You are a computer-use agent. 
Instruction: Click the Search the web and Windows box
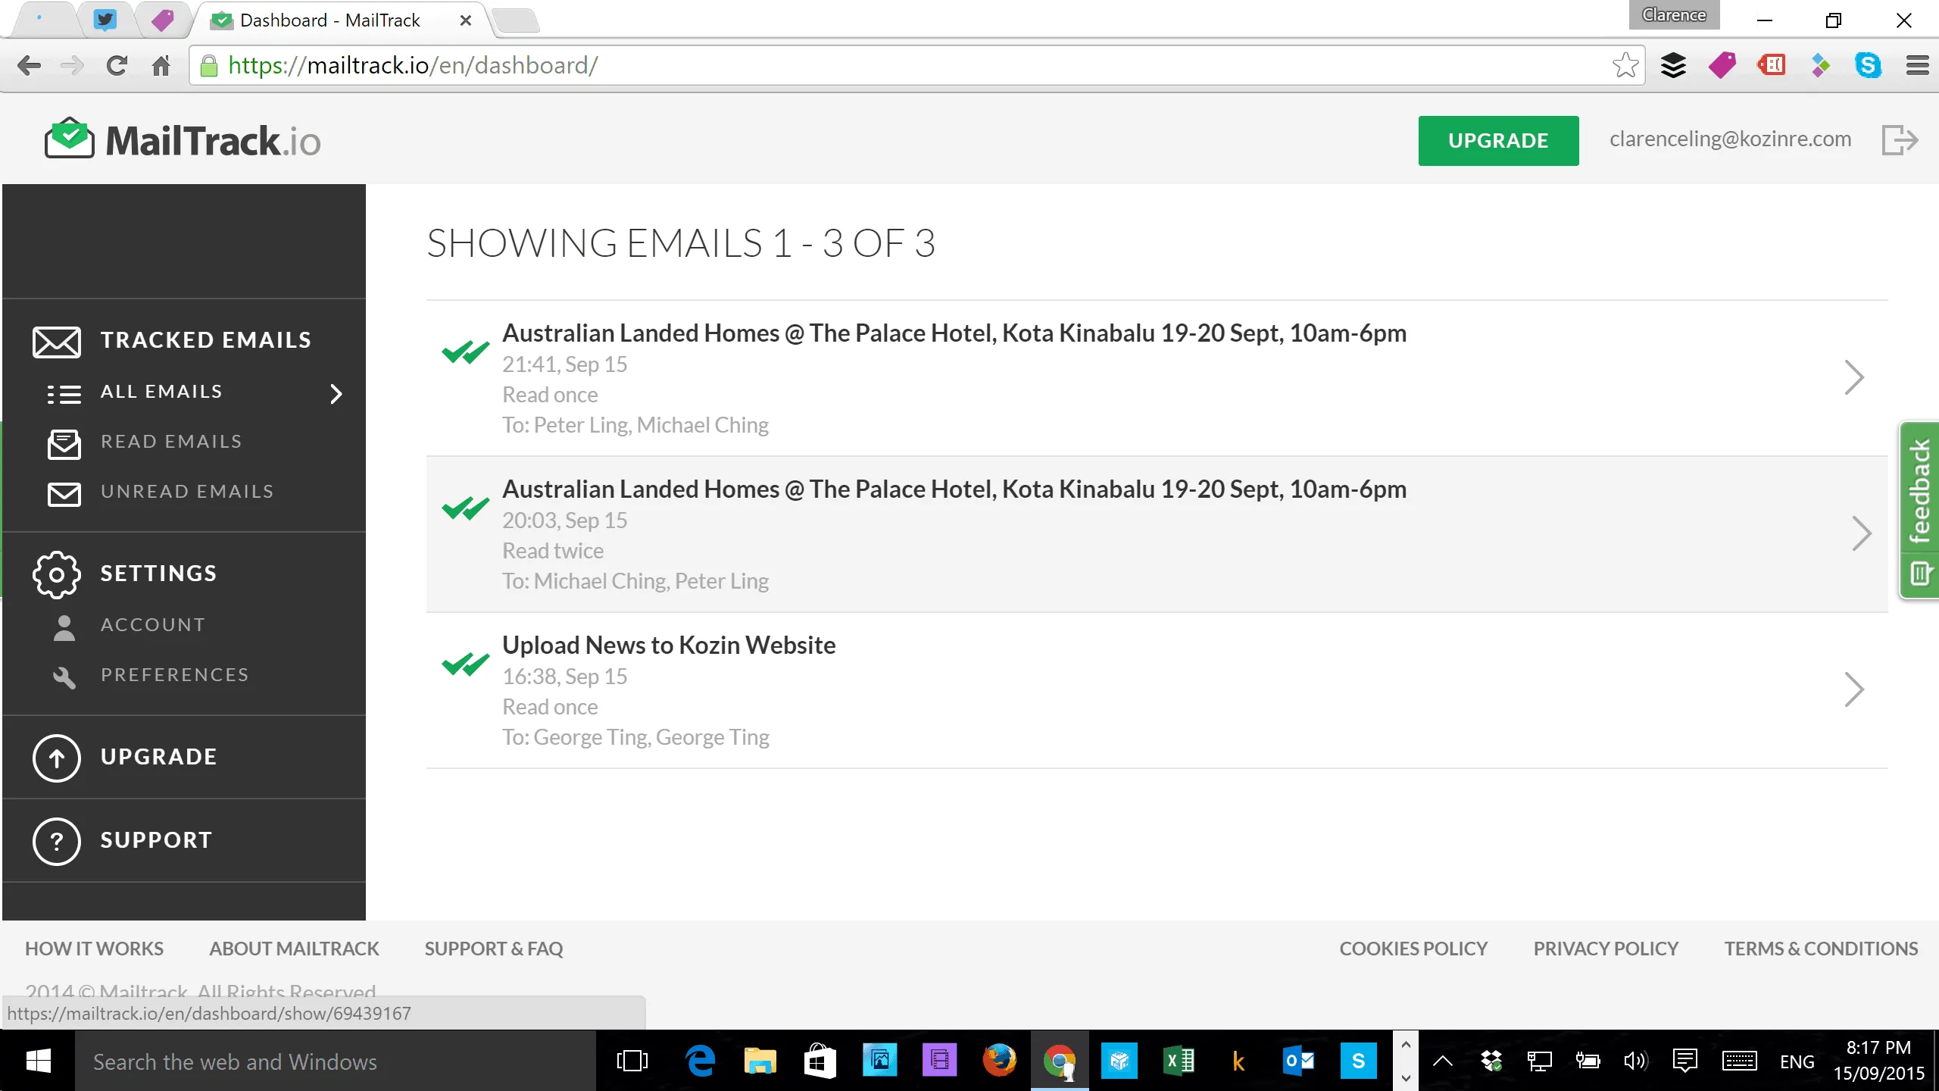tap(335, 1061)
